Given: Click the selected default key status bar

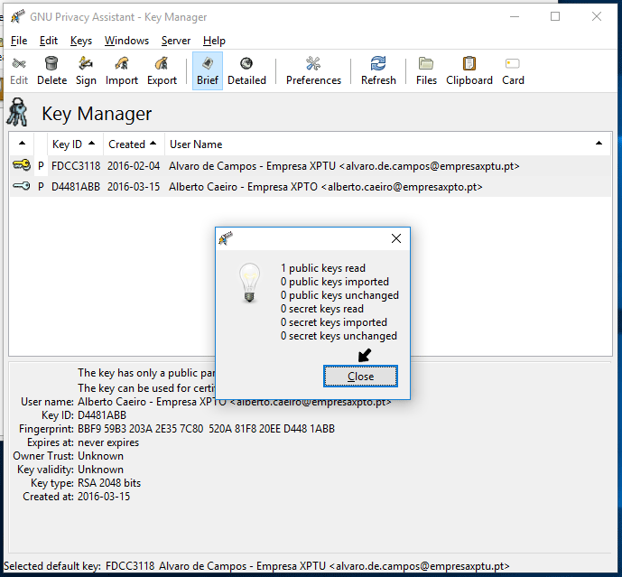Looking at the screenshot, I should [x=256, y=566].
